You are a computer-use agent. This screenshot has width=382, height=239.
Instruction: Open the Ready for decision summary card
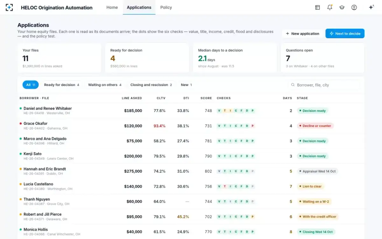pyautogui.click(x=147, y=58)
